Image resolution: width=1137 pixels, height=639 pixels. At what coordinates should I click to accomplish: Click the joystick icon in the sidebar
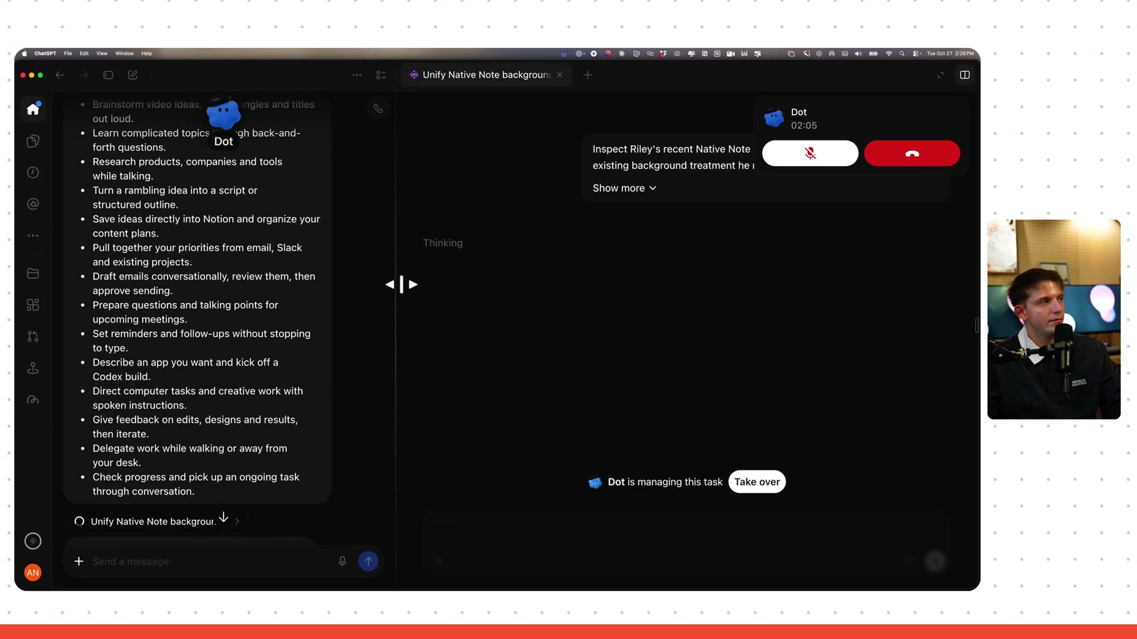click(33, 368)
